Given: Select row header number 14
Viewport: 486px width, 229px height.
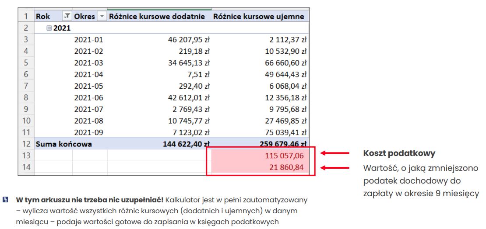Looking at the screenshot, I should (26, 167).
